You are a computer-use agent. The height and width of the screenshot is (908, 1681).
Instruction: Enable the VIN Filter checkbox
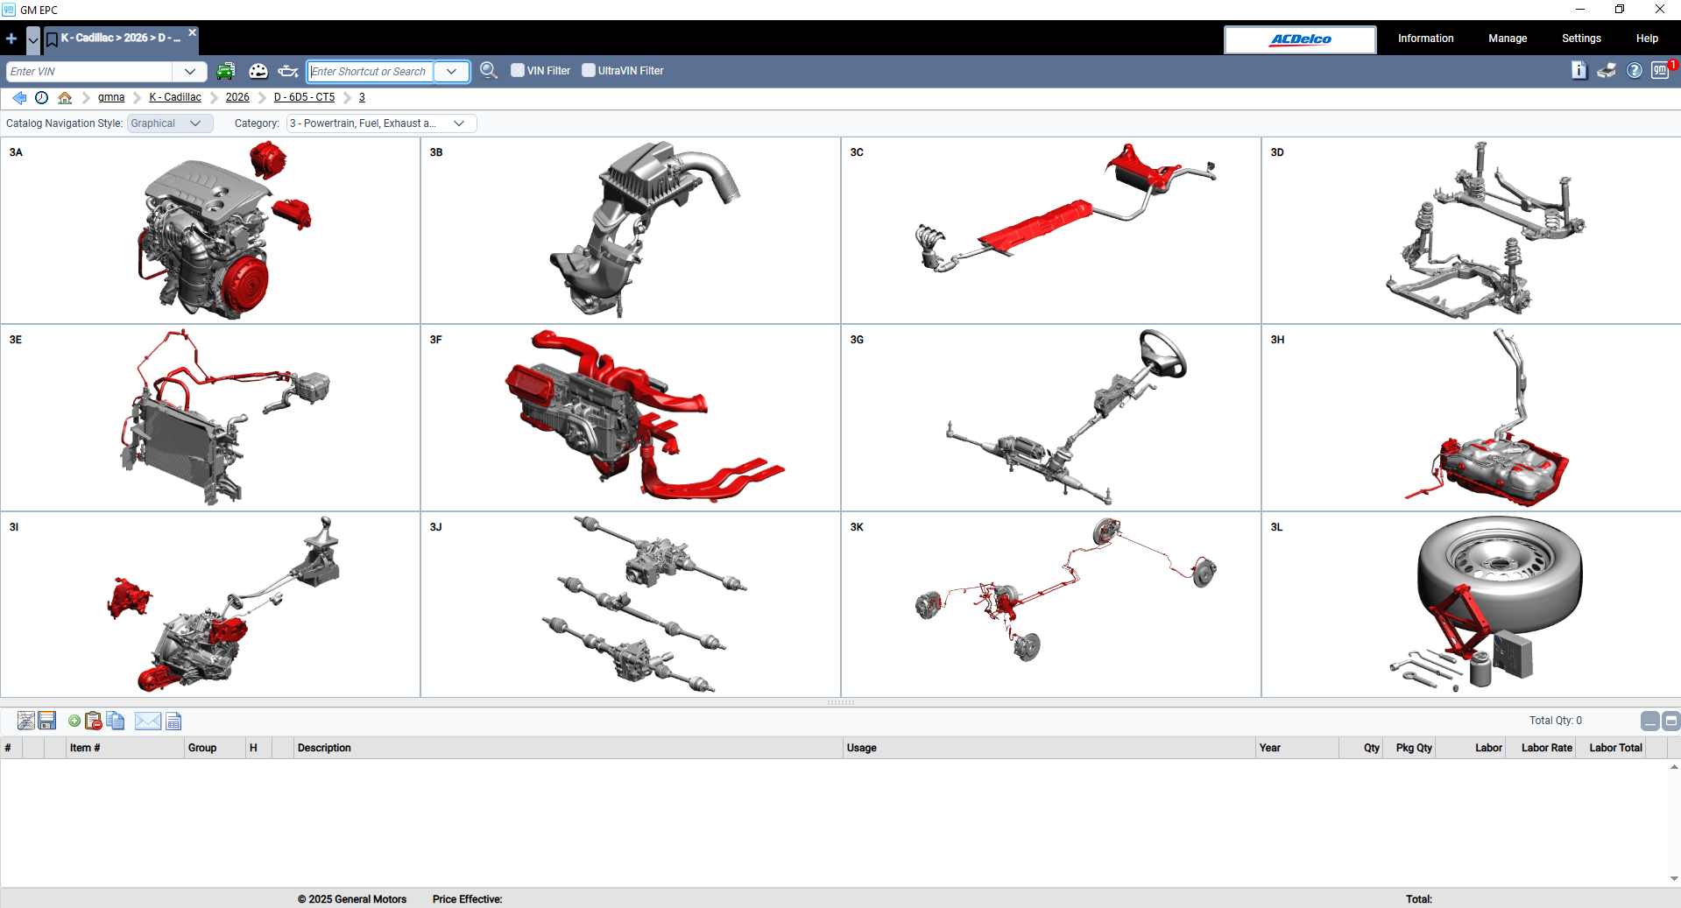coord(517,70)
